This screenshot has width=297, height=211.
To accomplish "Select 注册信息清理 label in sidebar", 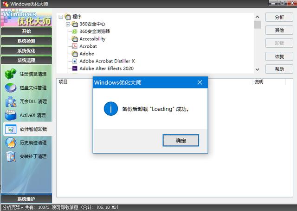I will click(33, 74).
